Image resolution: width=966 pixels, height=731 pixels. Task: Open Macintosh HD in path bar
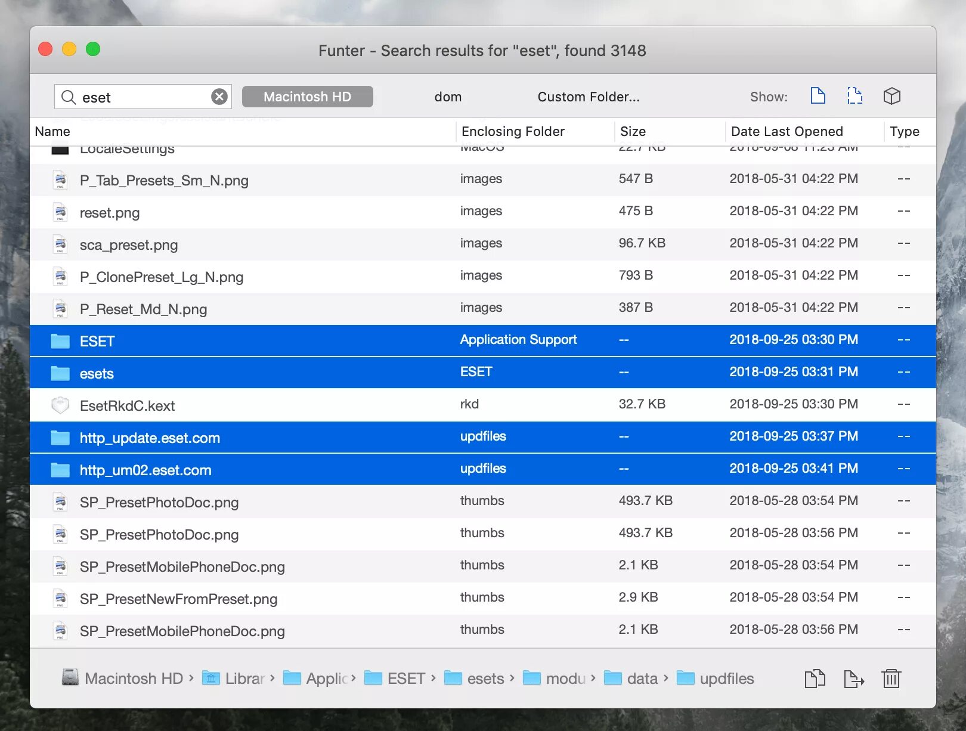pos(122,678)
